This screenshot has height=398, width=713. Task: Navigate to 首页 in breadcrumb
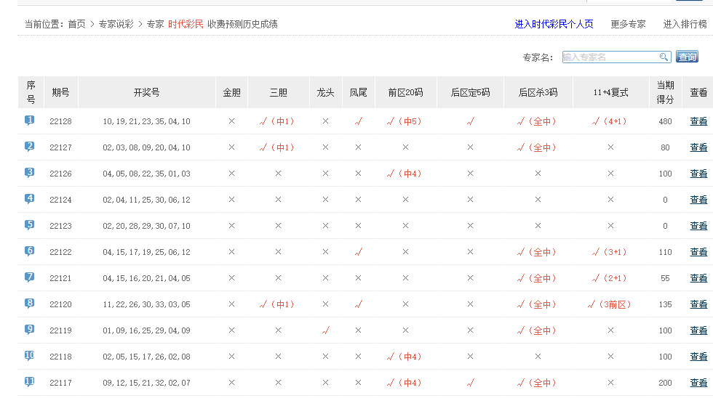(x=76, y=24)
